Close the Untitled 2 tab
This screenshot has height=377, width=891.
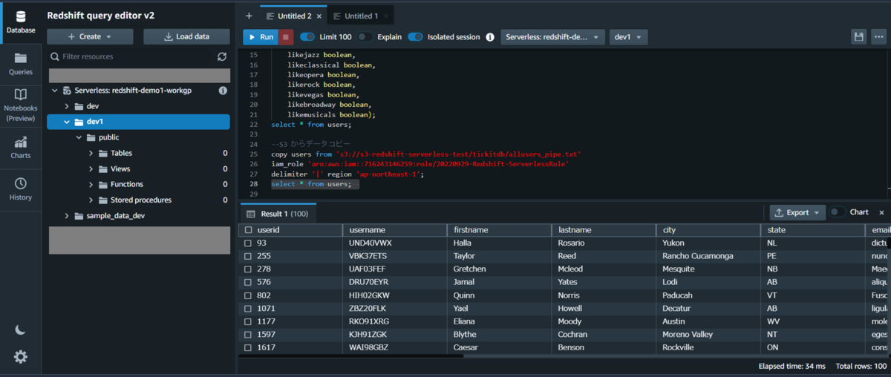[319, 16]
